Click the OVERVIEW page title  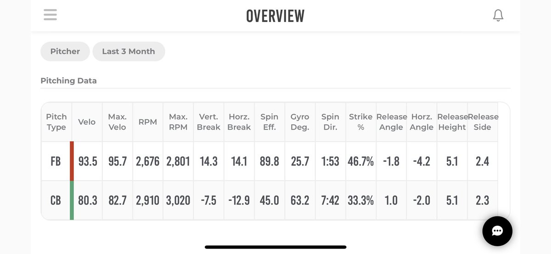point(275,16)
